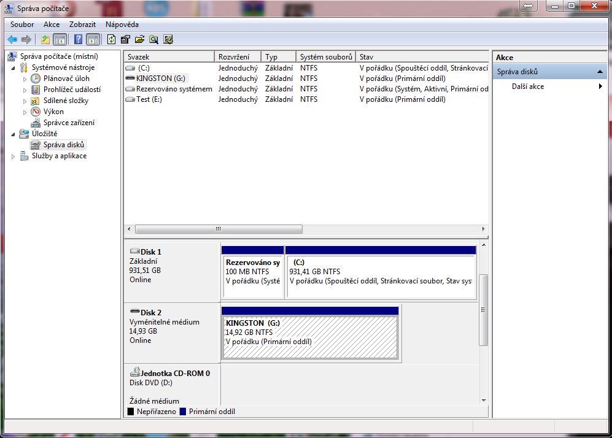The height and width of the screenshot is (438, 612).
Task: Sort by the Stav column header
Action: (422, 56)
